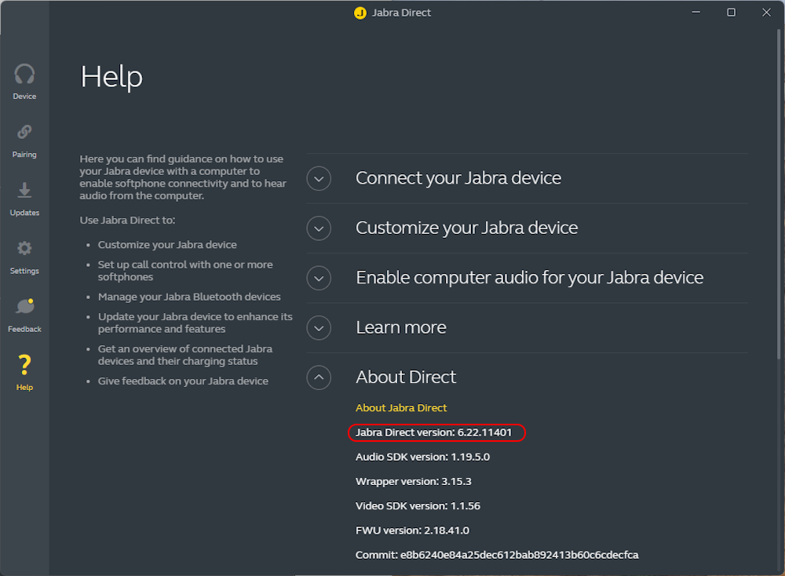
Task: Click the vertical scrollbar thumb
Action: [779, 194]
